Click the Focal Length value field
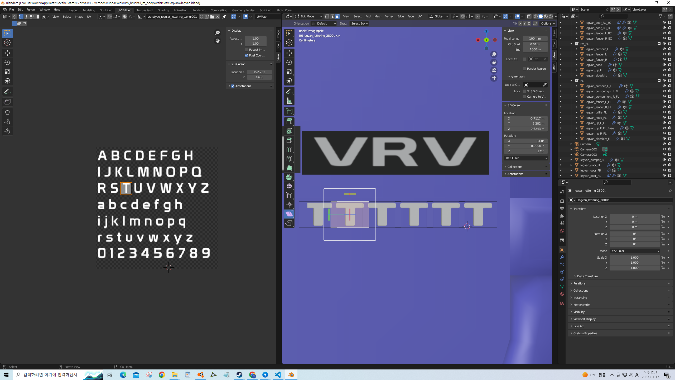This screenshot has width=675, height=380. click(x=535, y=39)
